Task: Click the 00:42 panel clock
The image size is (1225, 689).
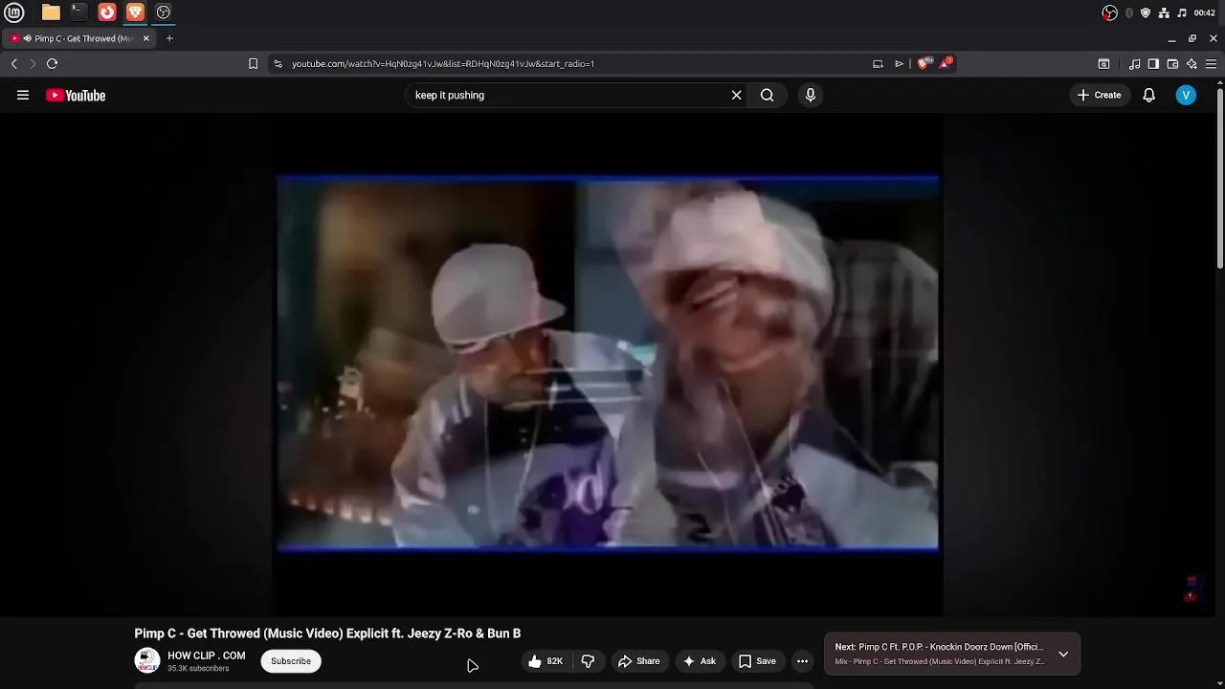Action: (1205, 12)
